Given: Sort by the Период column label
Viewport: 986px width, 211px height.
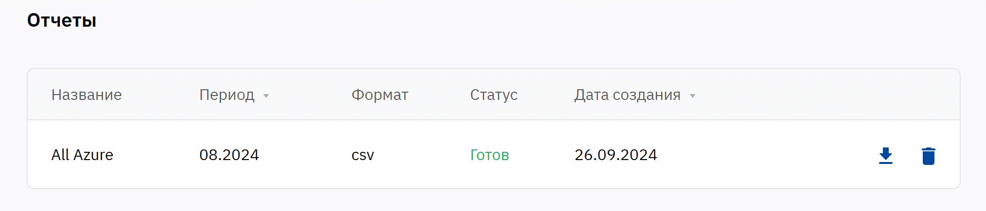Looking at the screenshot, I should pos(227,95).
